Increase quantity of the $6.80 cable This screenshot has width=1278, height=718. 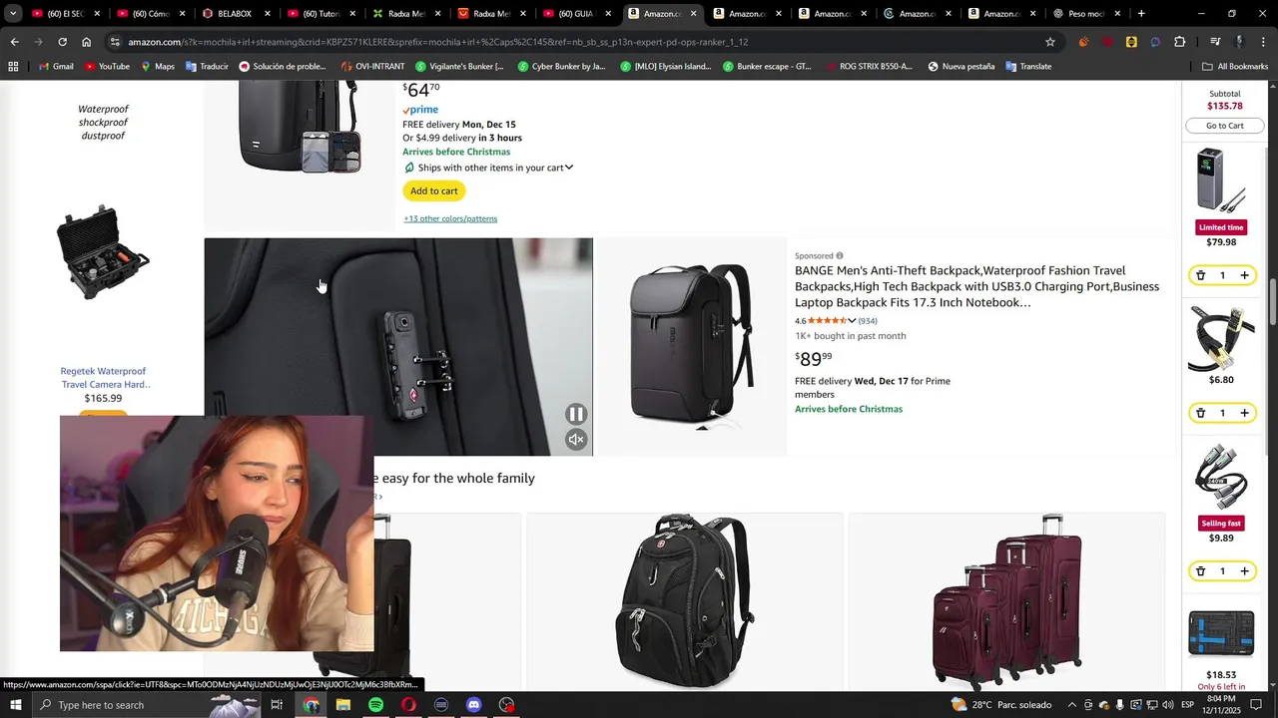point(1244,413)
